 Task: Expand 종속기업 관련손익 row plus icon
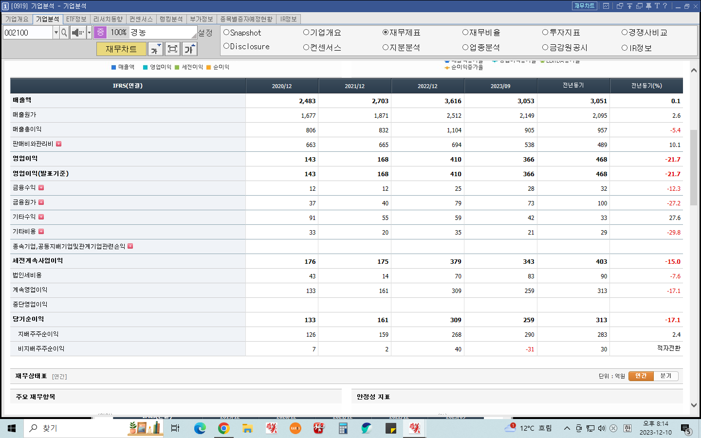click(130, 246)
